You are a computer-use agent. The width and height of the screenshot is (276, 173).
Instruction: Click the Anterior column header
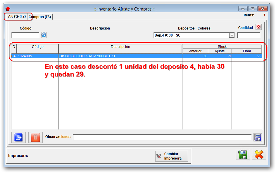195,51
